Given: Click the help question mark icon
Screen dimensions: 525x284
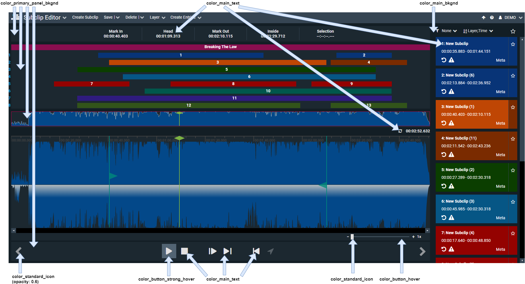Looking at the screenshot, I should coord(492,17).
